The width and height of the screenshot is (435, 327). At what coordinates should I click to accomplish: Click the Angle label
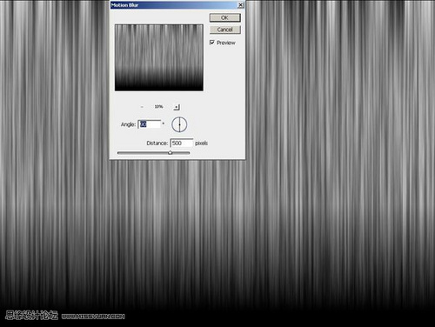128,124
